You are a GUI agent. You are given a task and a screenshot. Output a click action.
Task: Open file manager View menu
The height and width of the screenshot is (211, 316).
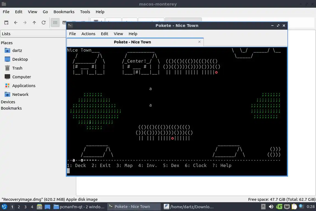32,12
